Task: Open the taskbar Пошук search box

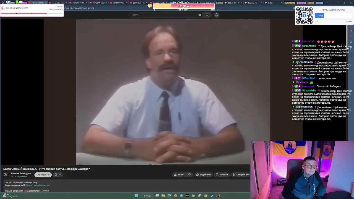Action: point(147,196)
